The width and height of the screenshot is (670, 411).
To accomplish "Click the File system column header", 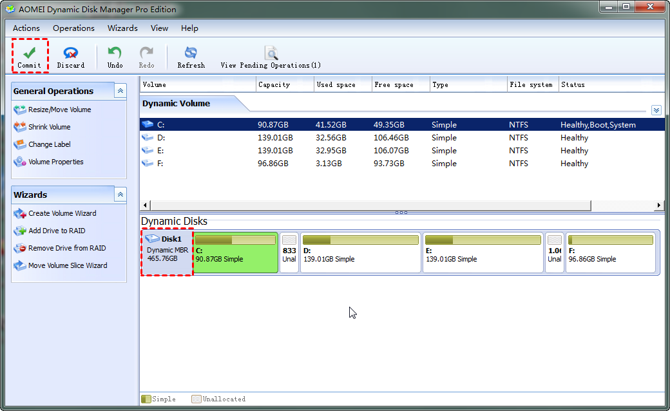I will pos(533,84).
